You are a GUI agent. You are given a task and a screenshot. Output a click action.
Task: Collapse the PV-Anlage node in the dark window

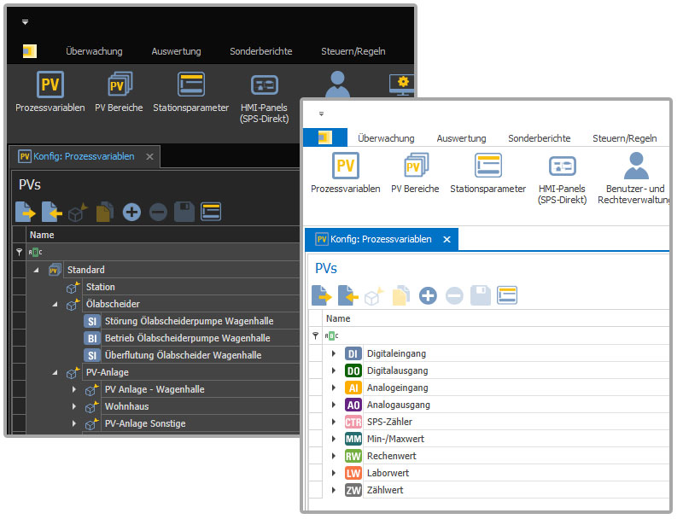pos(55,373)
